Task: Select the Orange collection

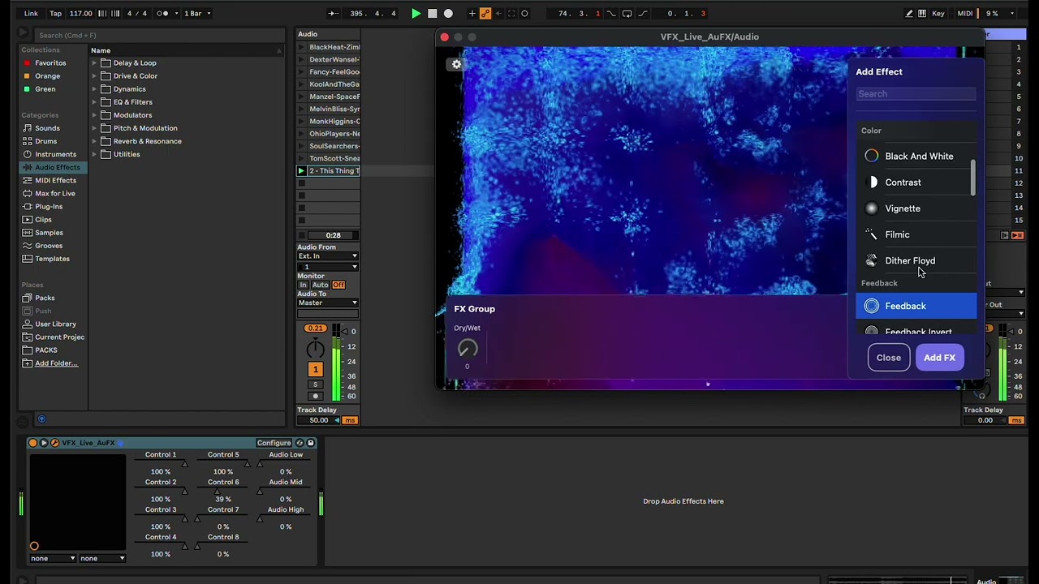Action: click(47, 75)
